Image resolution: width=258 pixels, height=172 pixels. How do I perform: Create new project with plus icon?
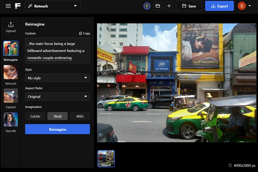coord(169,6)
